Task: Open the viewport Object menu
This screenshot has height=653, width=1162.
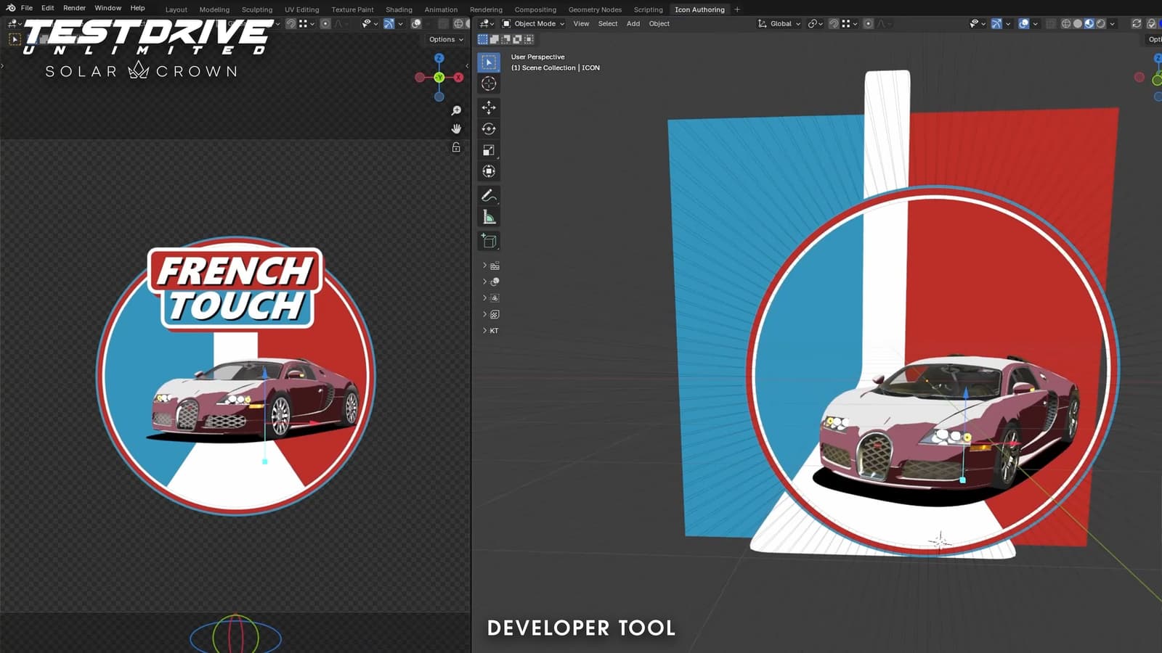Action: (x=659, y=23)
